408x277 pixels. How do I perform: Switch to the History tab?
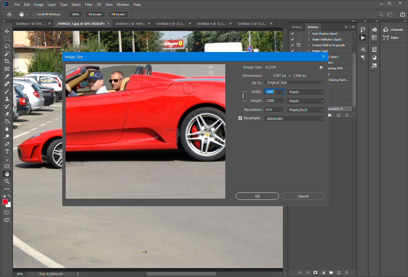(x=297, y=27)
